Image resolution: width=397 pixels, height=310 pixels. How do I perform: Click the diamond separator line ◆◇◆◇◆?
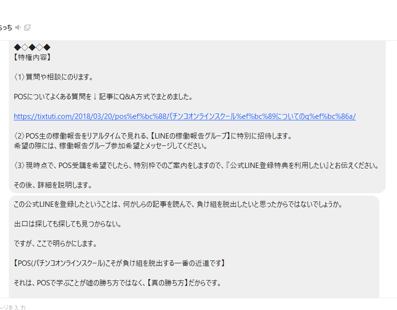[32, 47]
